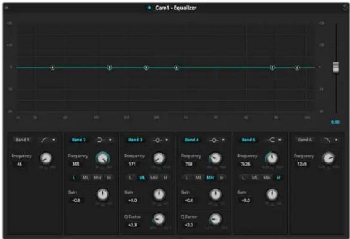Viewport: 350px width, 239px height.
Task: Click Band 3 Q Factor knob
Action: click(x=159, y=219)
